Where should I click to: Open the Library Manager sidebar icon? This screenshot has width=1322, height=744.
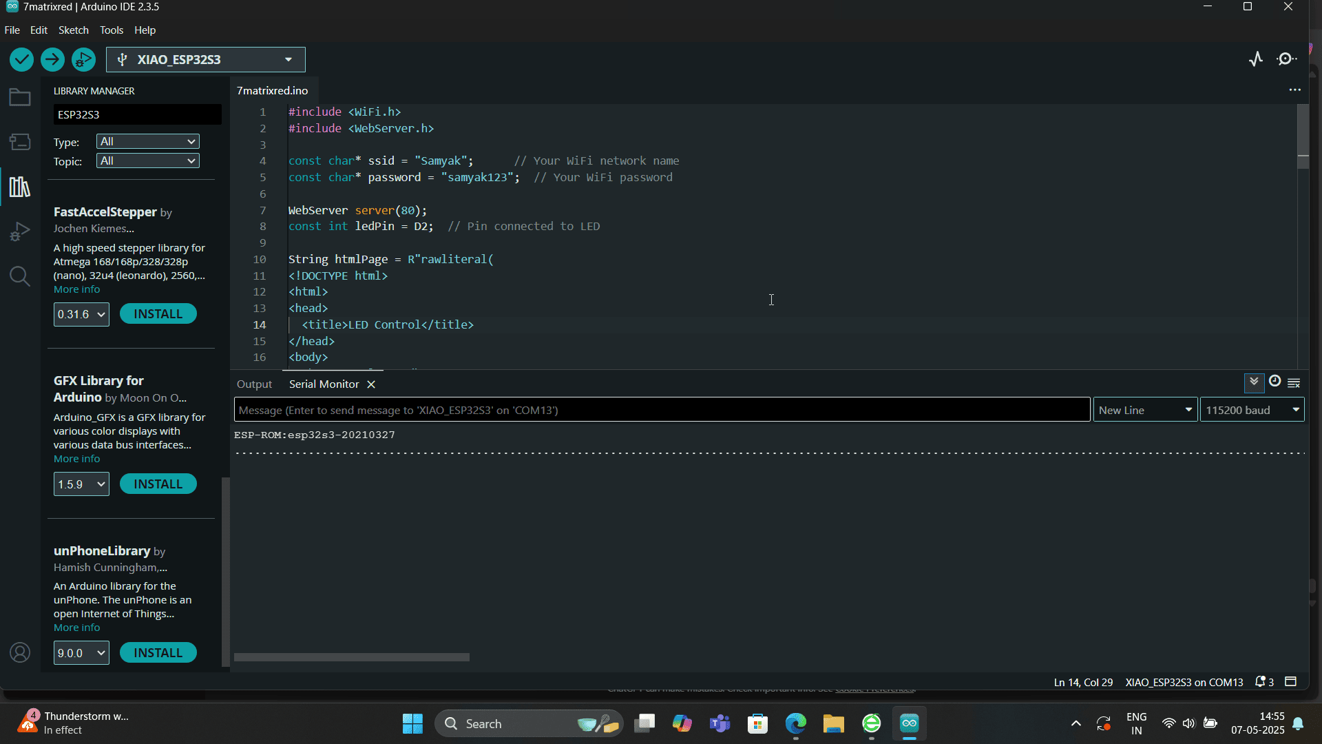(x=20, y=187)
